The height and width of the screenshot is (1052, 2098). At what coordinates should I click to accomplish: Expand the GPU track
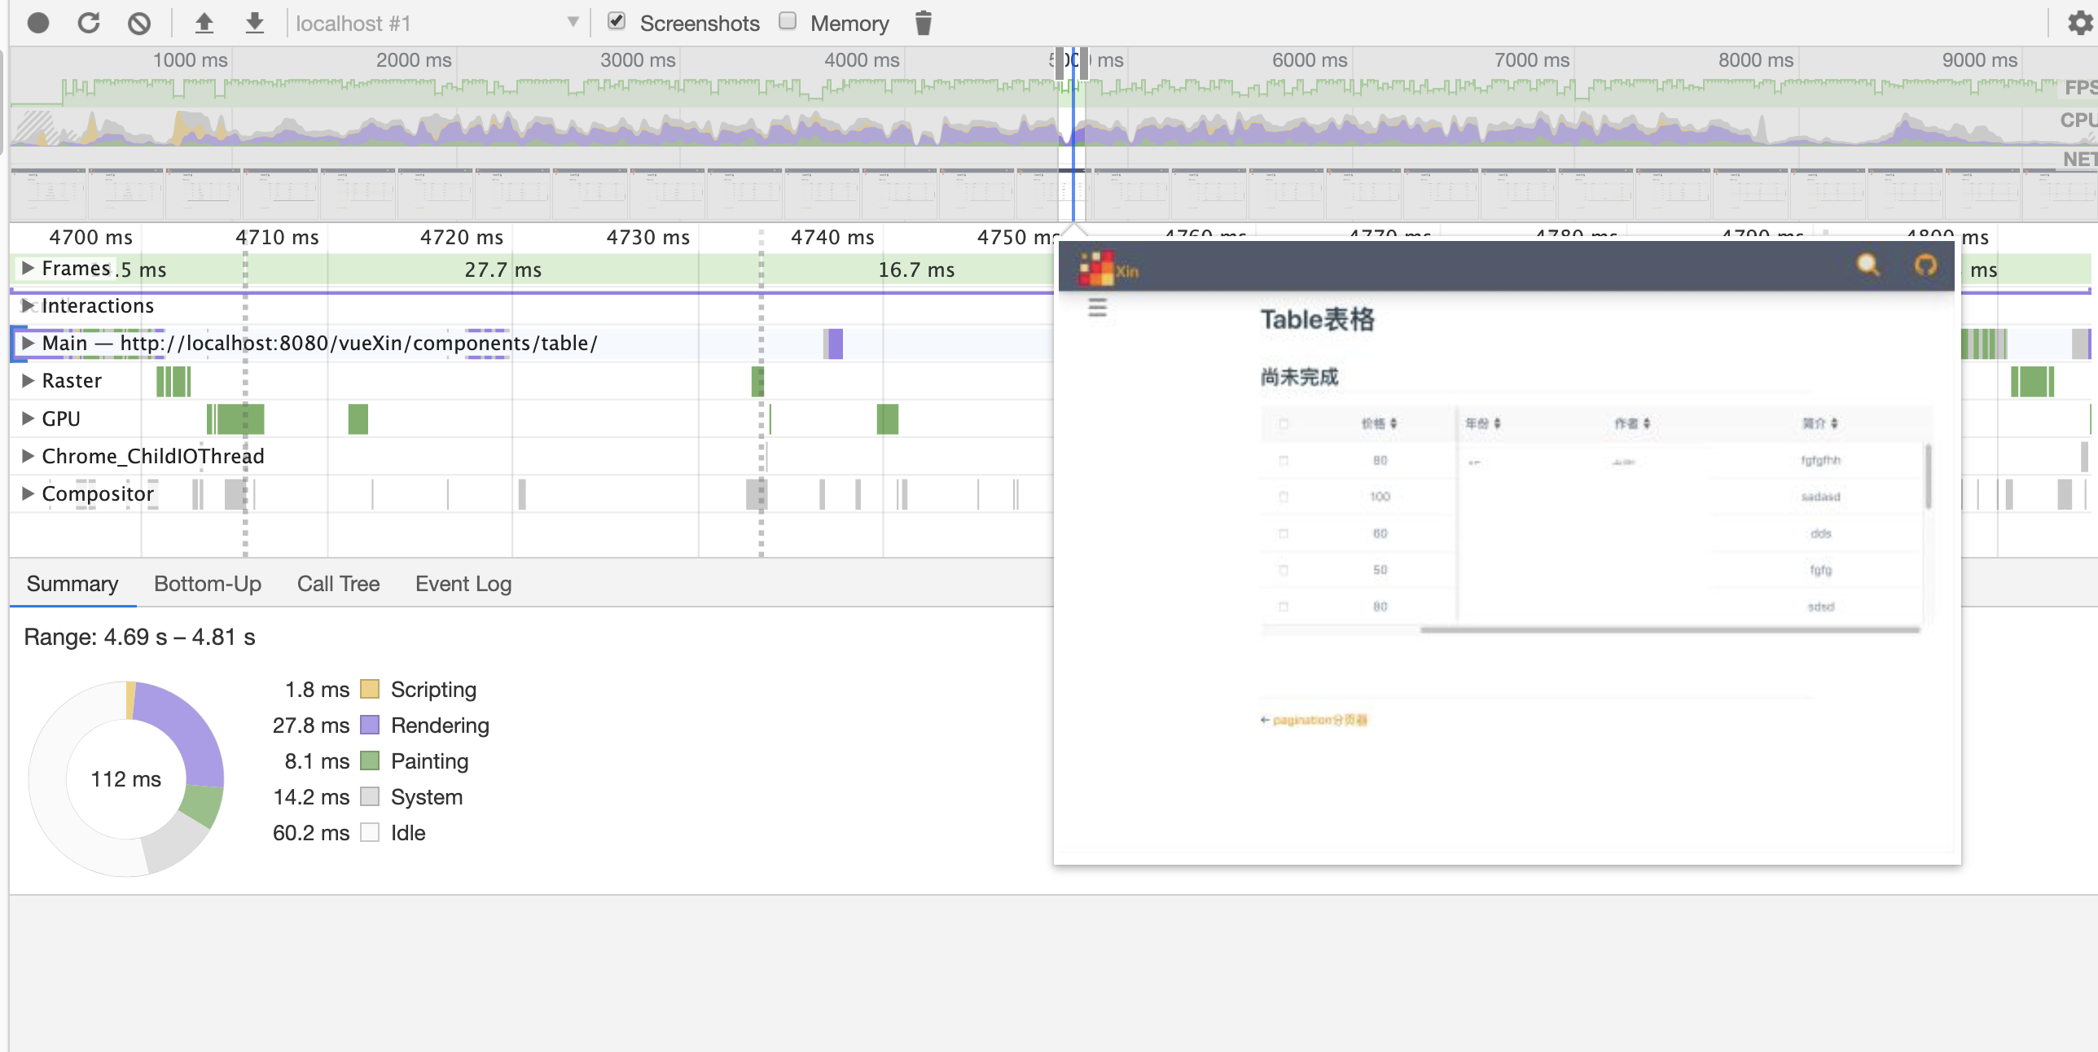coord(28,419)
